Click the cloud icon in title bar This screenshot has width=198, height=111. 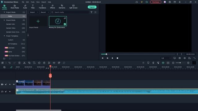[x=137, y=2]
